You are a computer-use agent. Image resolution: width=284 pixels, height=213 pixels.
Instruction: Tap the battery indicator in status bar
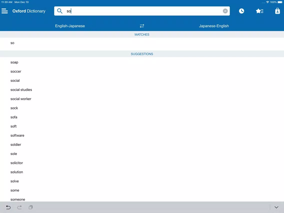(280, 2)
